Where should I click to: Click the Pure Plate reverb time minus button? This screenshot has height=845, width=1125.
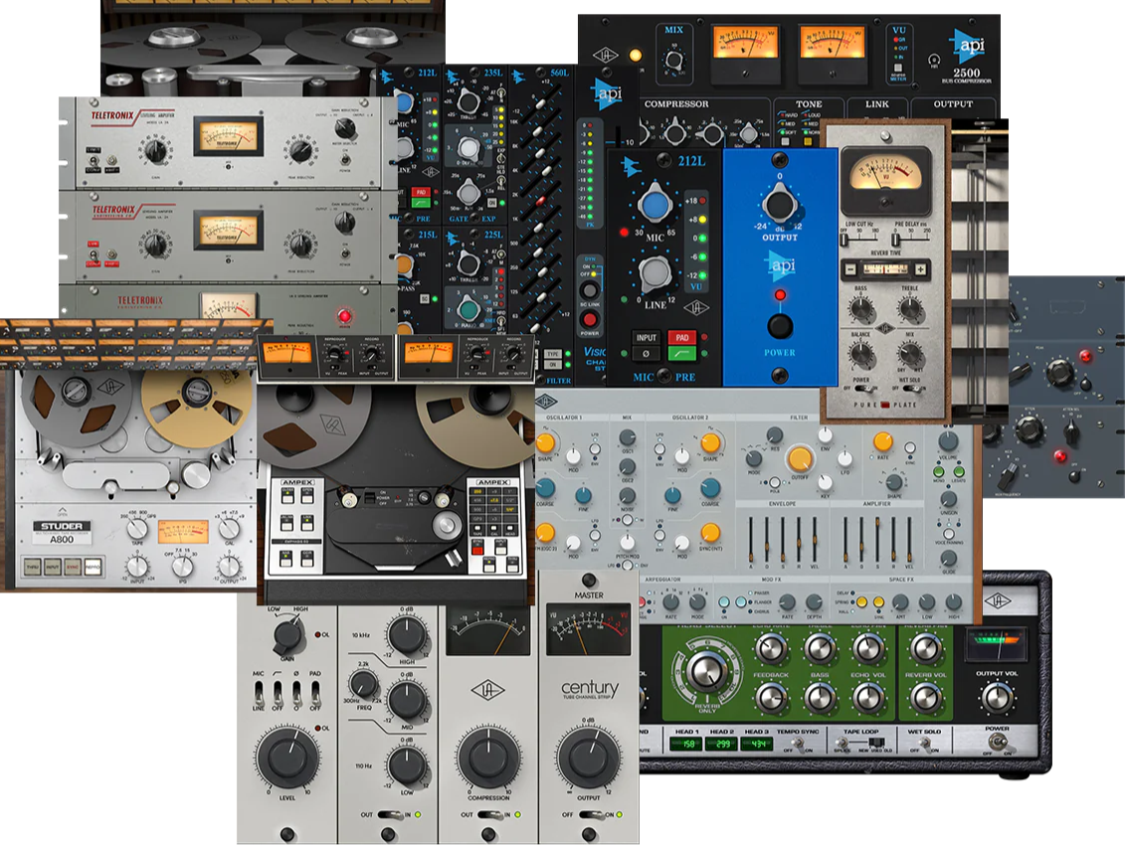[850, 269]
